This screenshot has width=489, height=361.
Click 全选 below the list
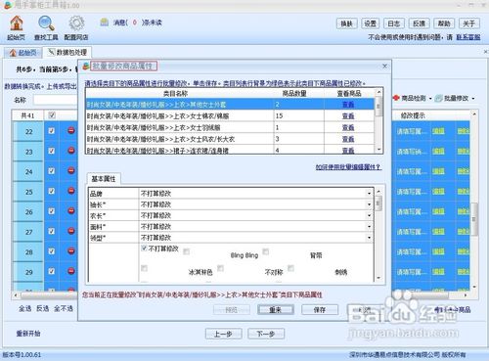point(24,308)
